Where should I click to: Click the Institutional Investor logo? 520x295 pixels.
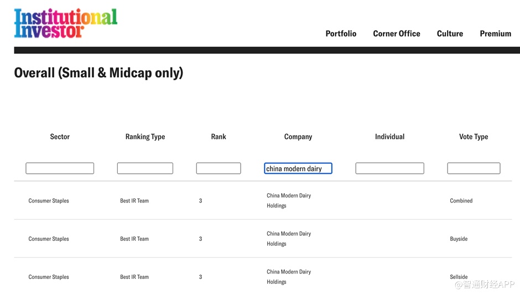[65, 23]
